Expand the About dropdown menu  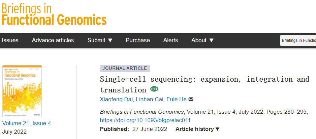[x=202, y=40]
